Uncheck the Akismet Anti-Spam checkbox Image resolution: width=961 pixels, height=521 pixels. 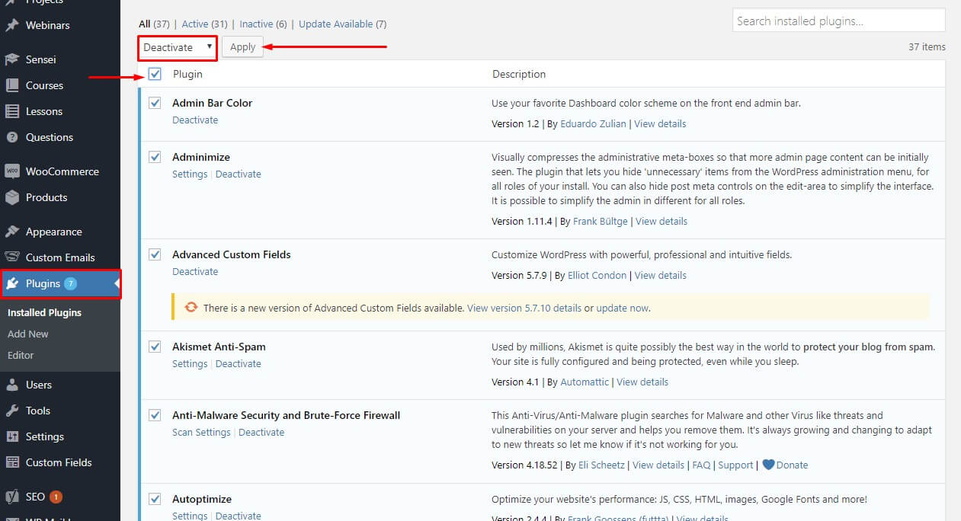(x=155, y=346)
